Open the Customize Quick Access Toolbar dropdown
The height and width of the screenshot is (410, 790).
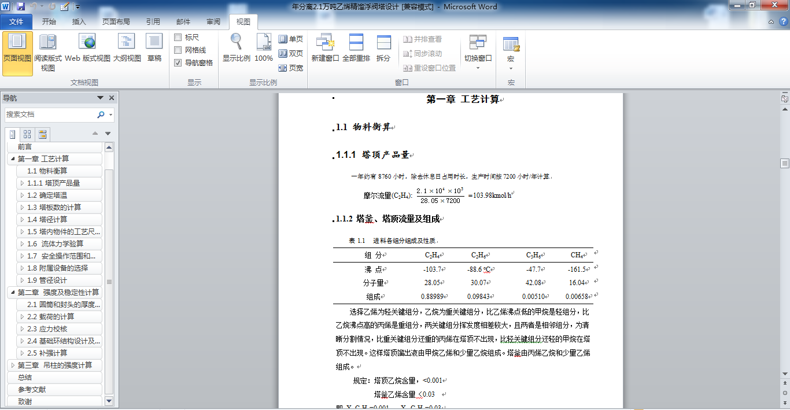pos(78,8)
